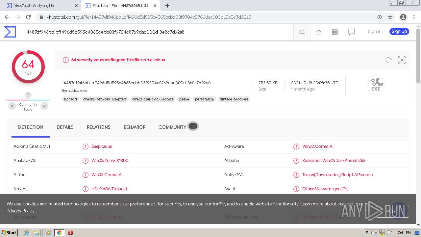Click the bobsoft tag
Viewport: 421px width, 237px height.
70,99
